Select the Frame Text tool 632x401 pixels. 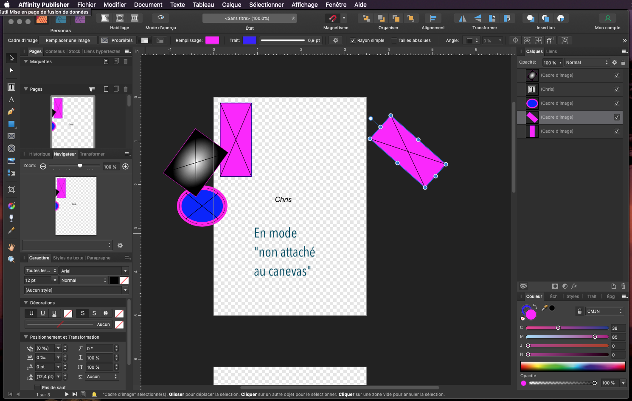(x=11, y=87)
